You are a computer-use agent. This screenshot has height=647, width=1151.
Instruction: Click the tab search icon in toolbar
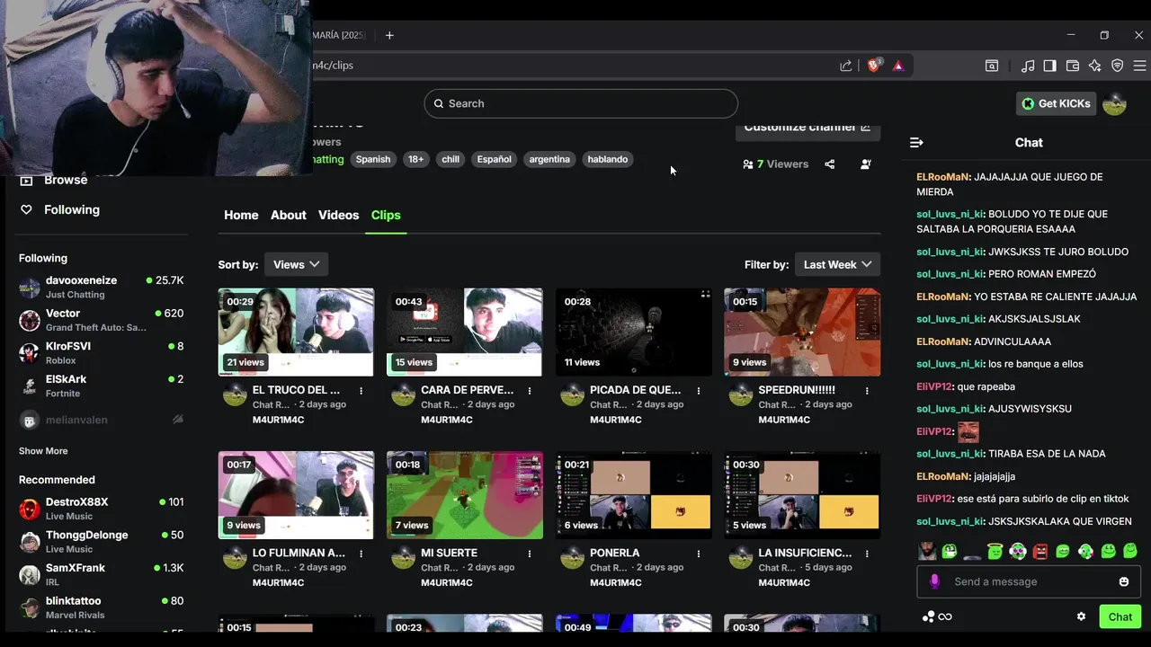(x=992, y=66)
